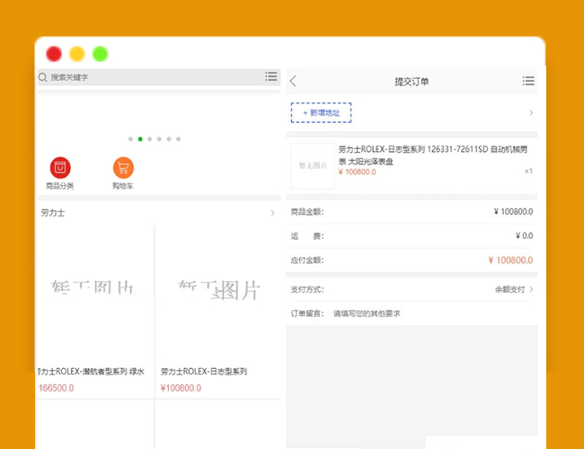Click the green window maximize dot

pos(100,54)
